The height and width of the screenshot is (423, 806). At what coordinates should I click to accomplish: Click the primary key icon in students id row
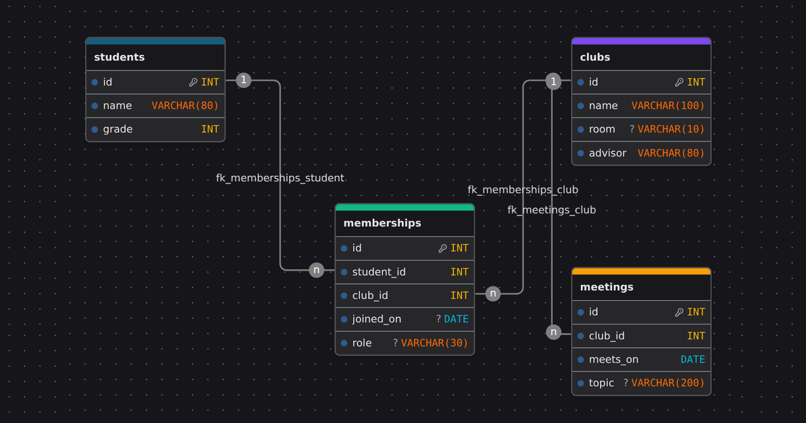click(x=193, y=83)
